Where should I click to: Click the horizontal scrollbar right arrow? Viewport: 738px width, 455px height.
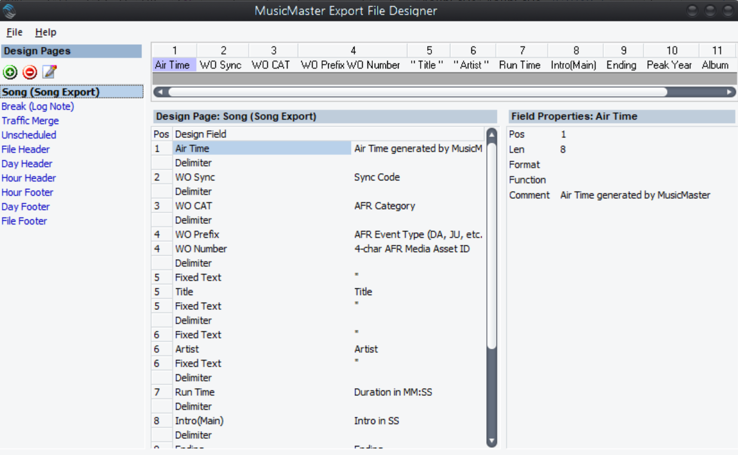coord(730,92)
